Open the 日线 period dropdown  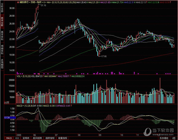pyautogui.click(x=34, y=2)
